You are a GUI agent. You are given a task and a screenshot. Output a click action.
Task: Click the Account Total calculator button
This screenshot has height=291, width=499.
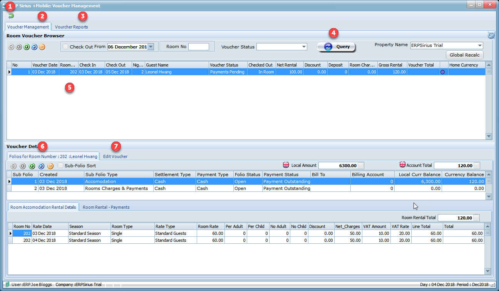(477, 166)
